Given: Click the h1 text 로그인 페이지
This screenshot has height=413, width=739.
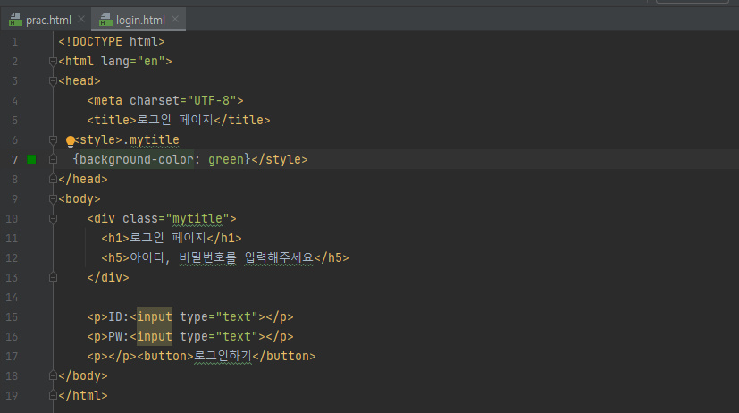Looking at the screenshot, I should [x=168, y=238].
